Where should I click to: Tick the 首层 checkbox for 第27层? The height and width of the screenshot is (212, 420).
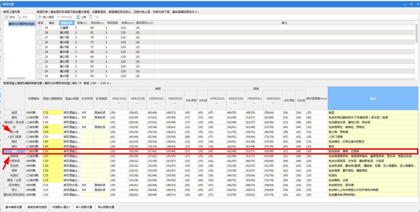point(40,37)
